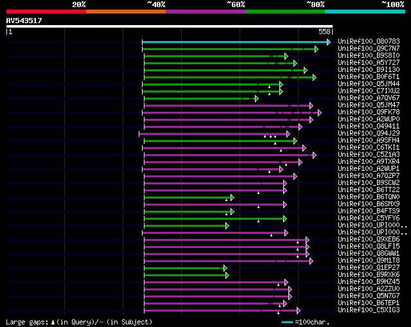Screen dimensions: 411x327
Task: Open hit UniRef100_C6TKI1
Action: point(369,148)
